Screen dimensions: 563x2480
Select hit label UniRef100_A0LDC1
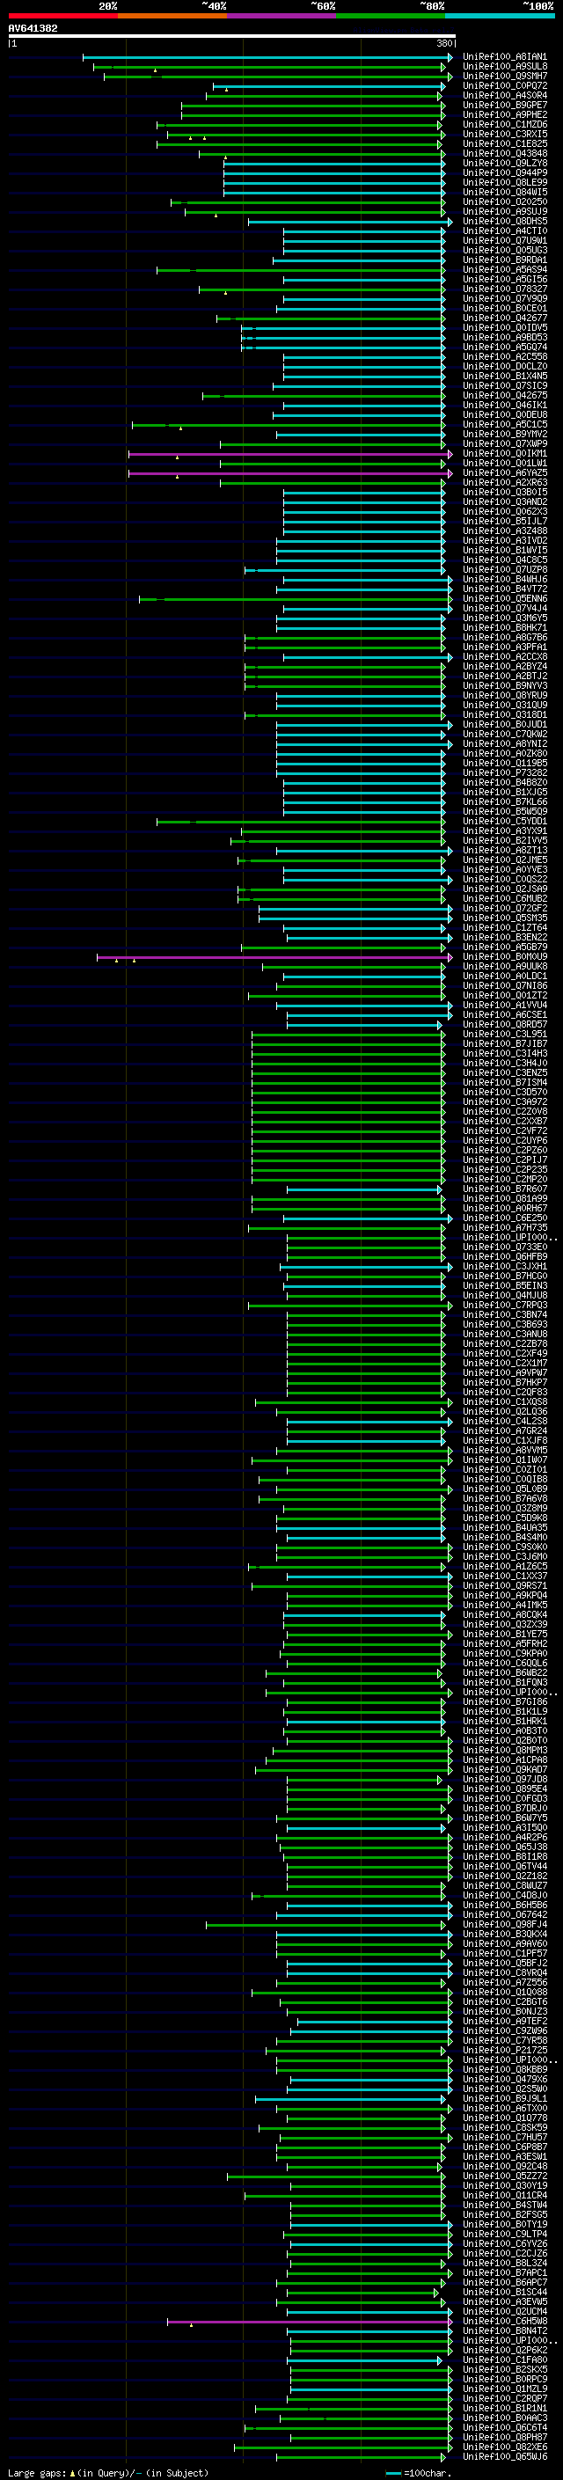pos(505,977)
